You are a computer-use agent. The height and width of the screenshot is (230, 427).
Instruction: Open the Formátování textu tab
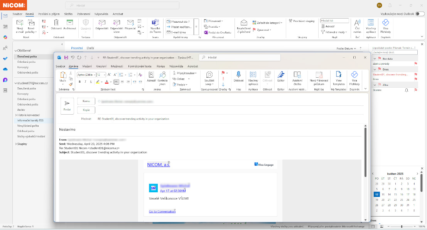140,66
